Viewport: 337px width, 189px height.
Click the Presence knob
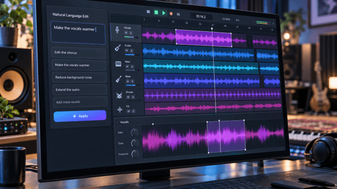point(135,154)
